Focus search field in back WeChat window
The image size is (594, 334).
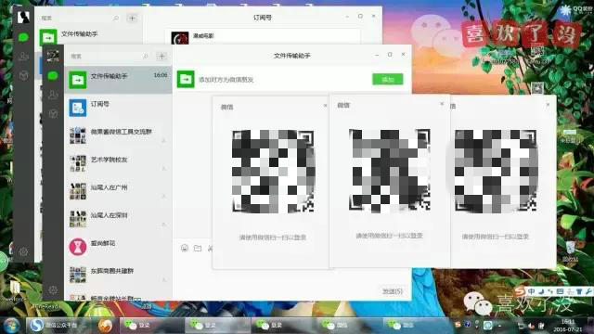[x=81, y=18]
